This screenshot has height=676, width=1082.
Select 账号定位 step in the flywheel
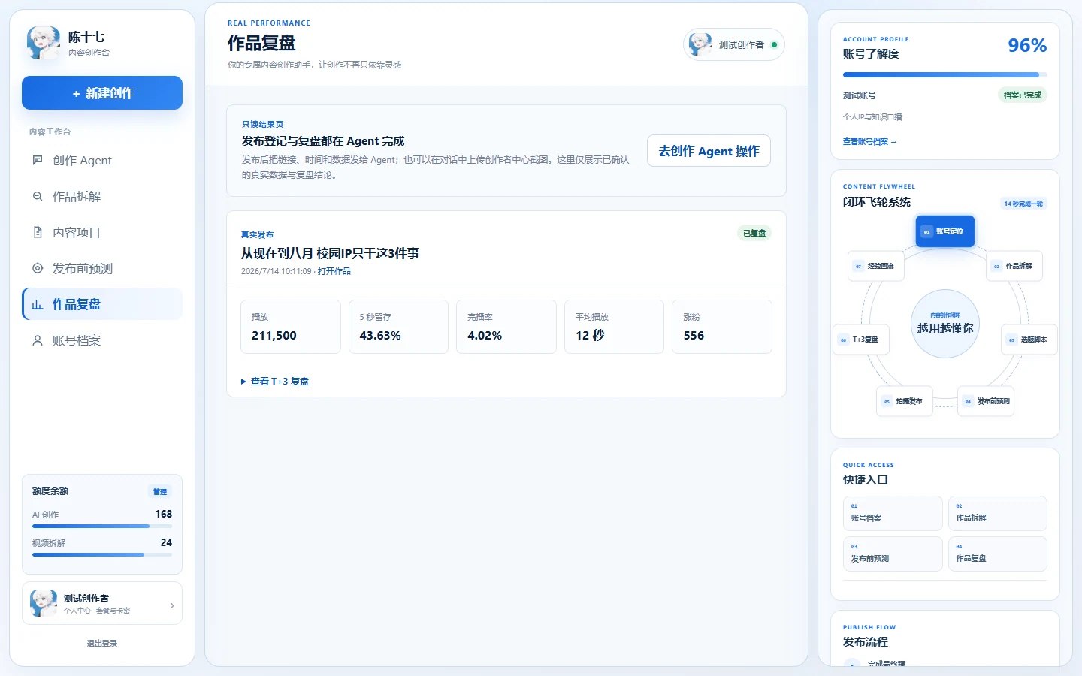click(x=945, y=231)
